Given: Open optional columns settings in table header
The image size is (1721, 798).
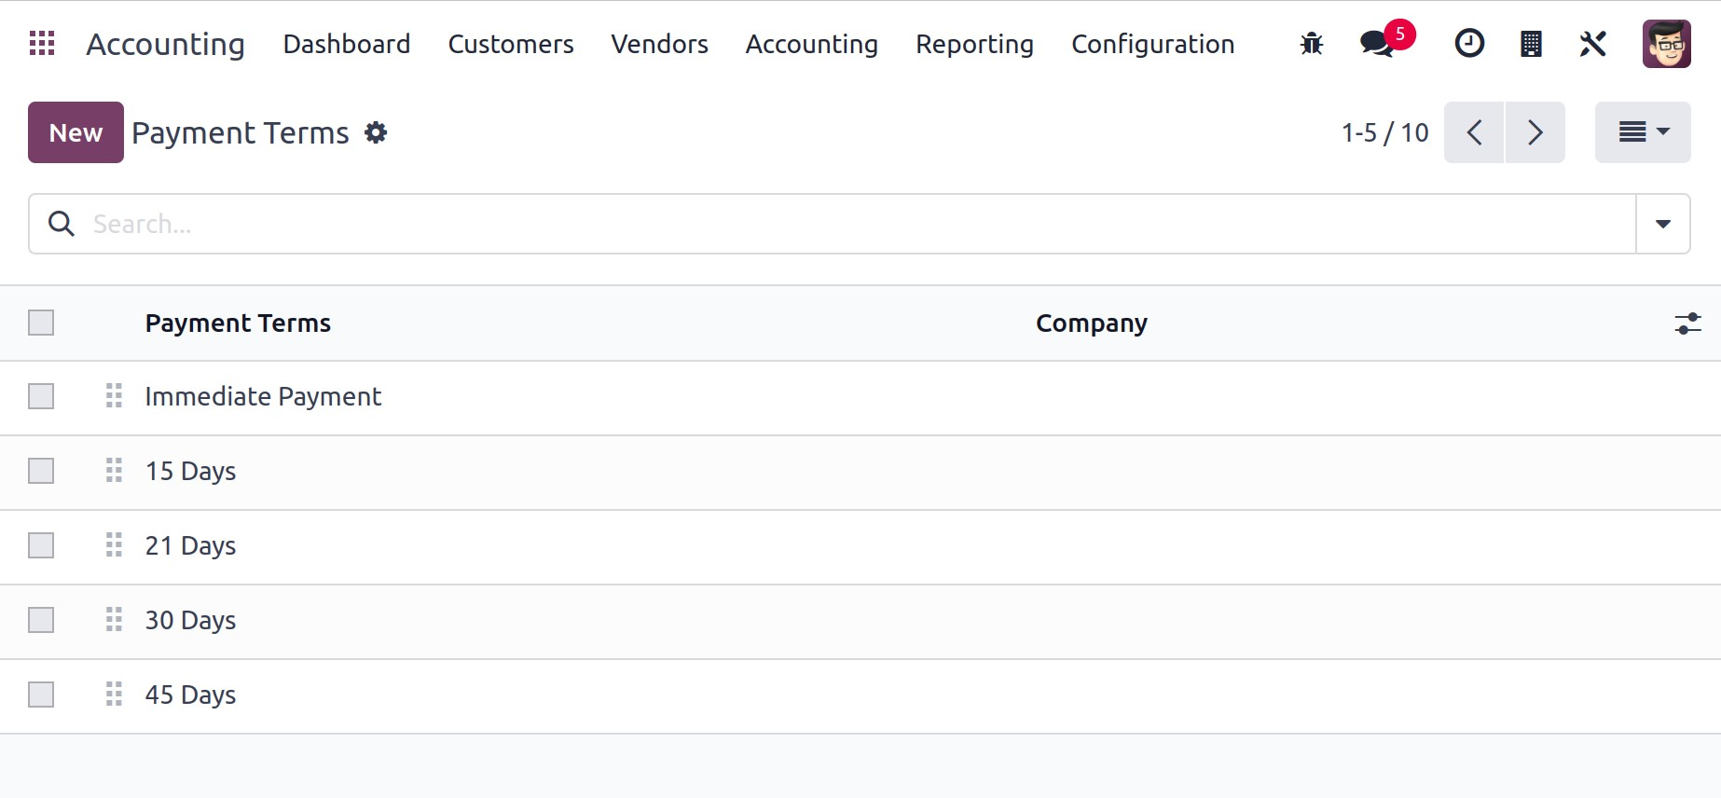Looking at the screenshot, I should pyautogui.click(x=1687, y=323).
